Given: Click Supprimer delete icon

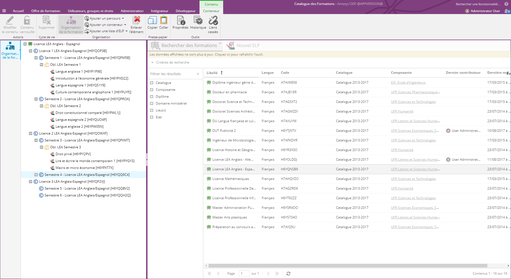Looking at the screenshot, I should [x=47, y=20].
